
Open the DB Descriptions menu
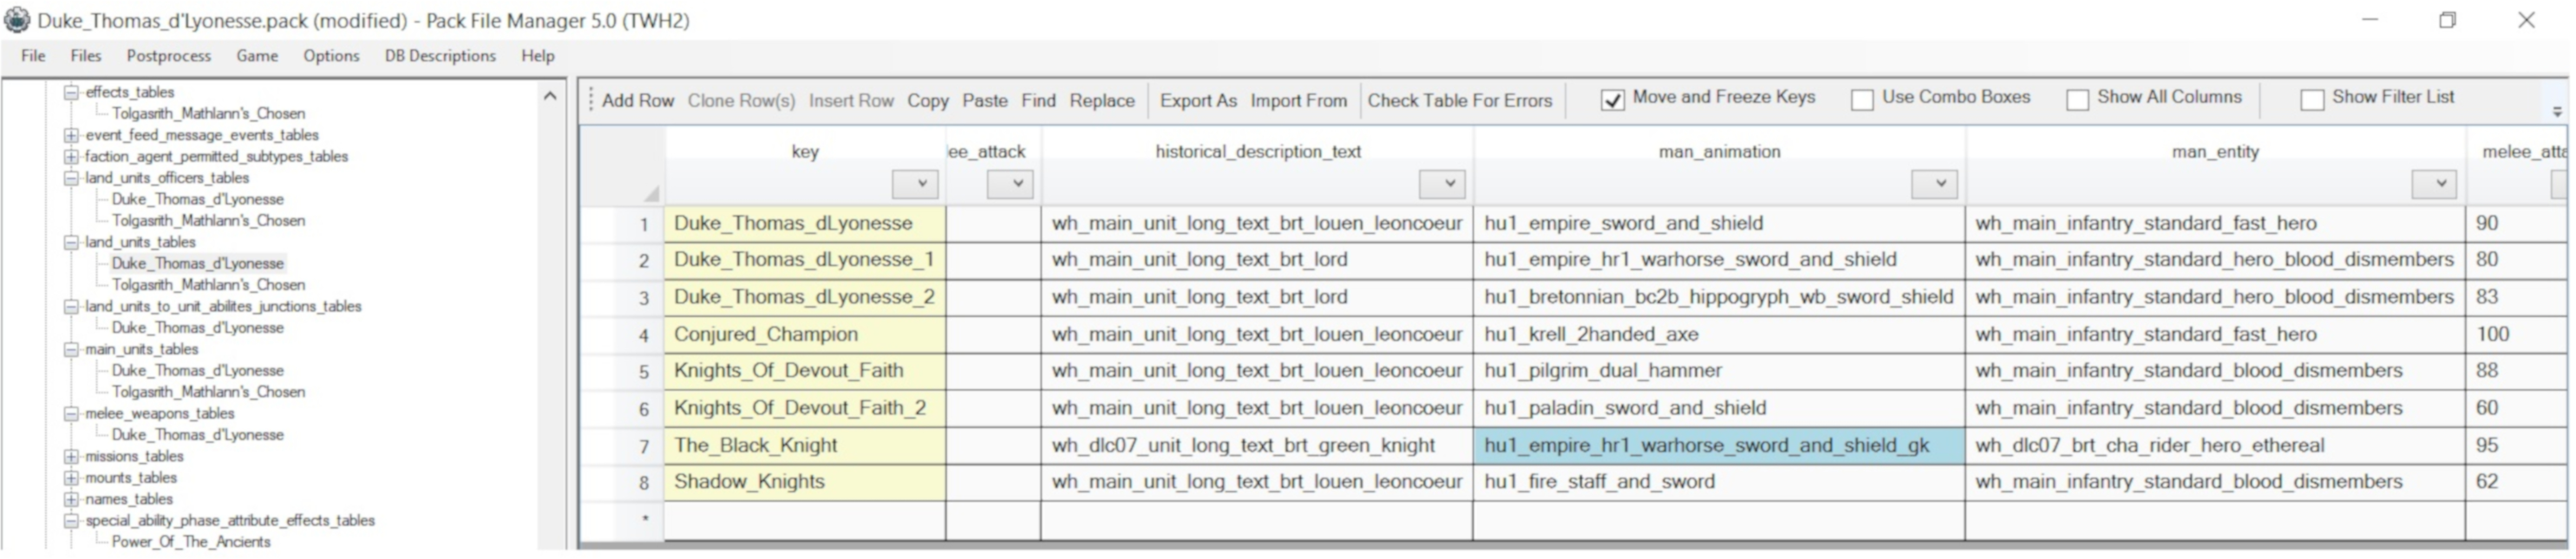click(x=440, y=56)
